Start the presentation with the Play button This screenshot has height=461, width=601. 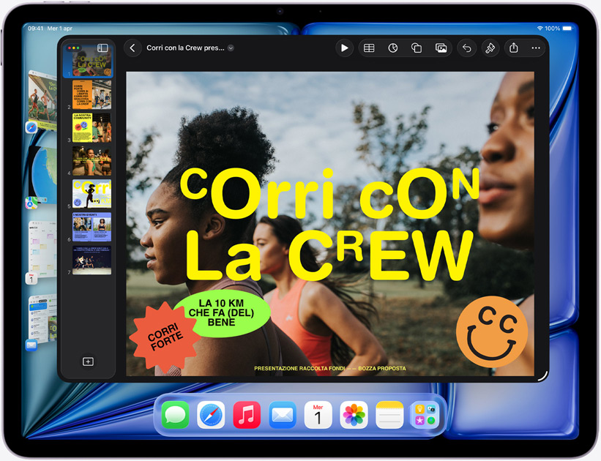tap(344, 48)
